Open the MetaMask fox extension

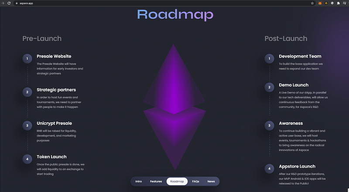tap(320, 3)
